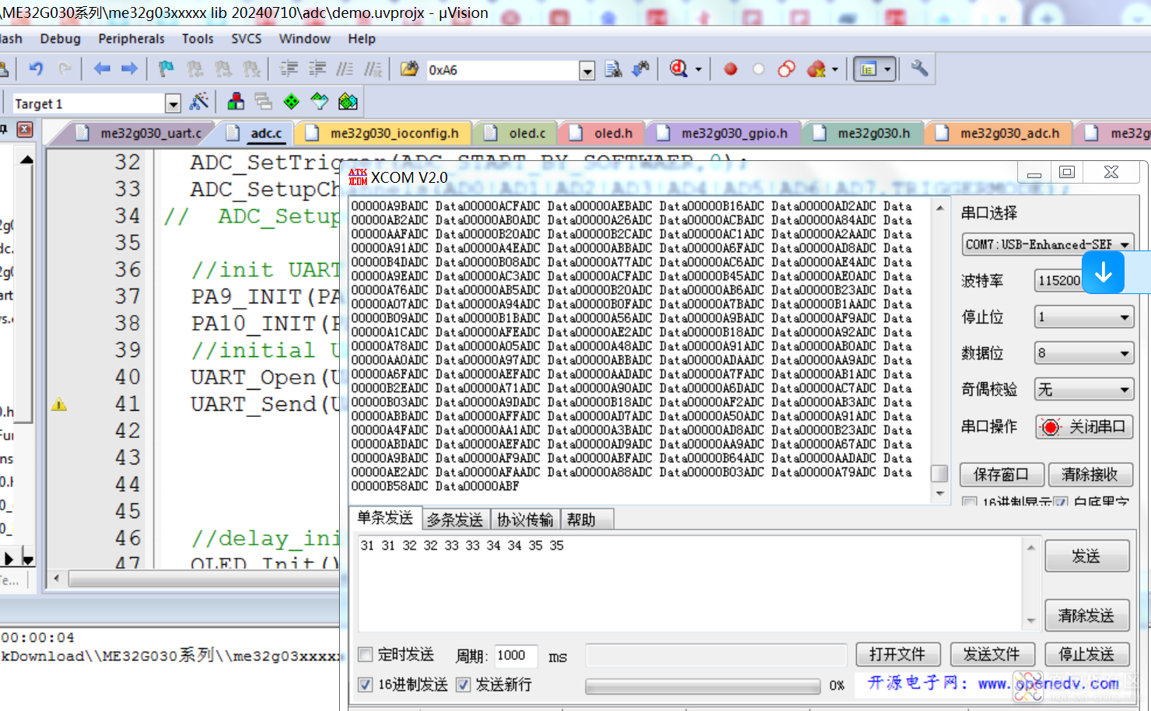This screenshot has width=1151, height=711.
Task: Open the Help menu
Action: click(362, 38)
